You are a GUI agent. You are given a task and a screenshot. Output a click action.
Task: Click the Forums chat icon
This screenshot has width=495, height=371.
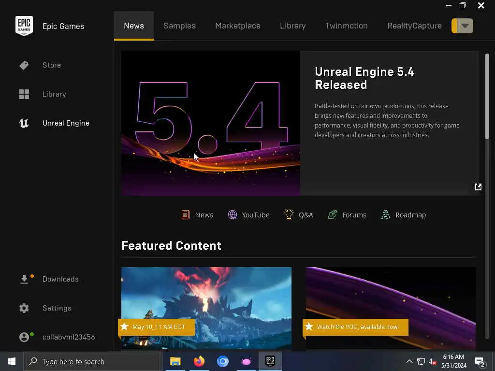(333, 215)
